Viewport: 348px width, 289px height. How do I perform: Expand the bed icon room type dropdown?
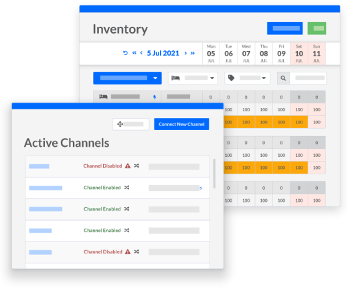[x=193, y=78]
